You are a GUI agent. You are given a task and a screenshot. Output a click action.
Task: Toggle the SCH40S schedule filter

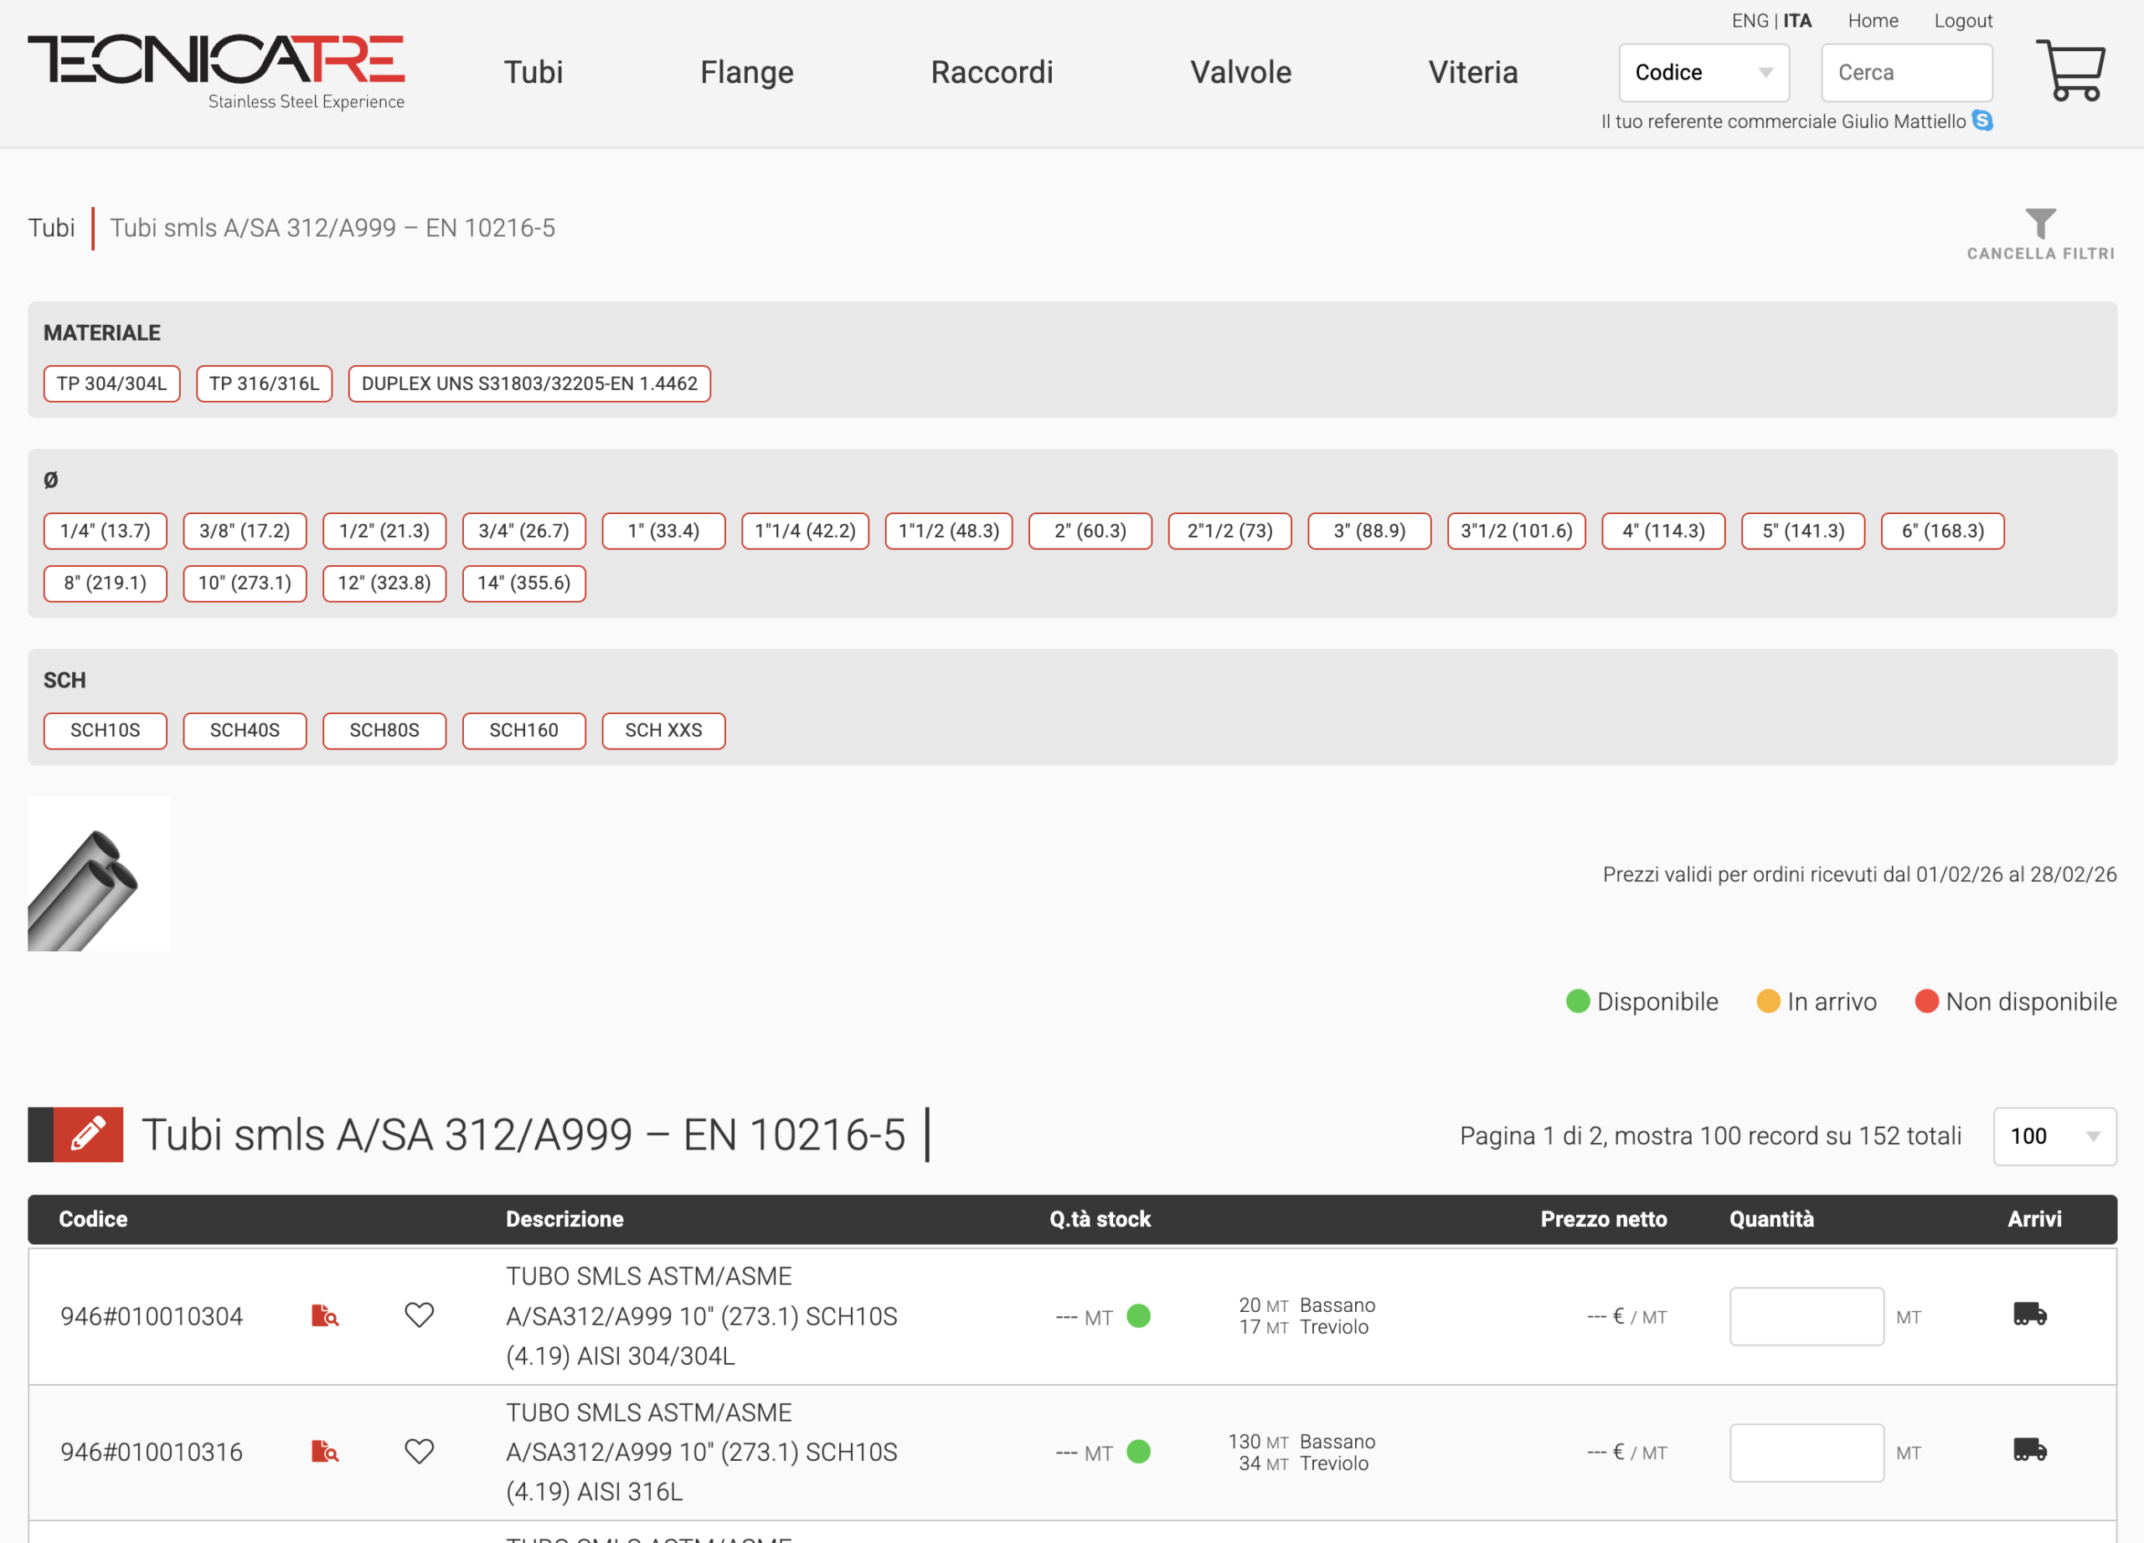[x=244, y=730]
